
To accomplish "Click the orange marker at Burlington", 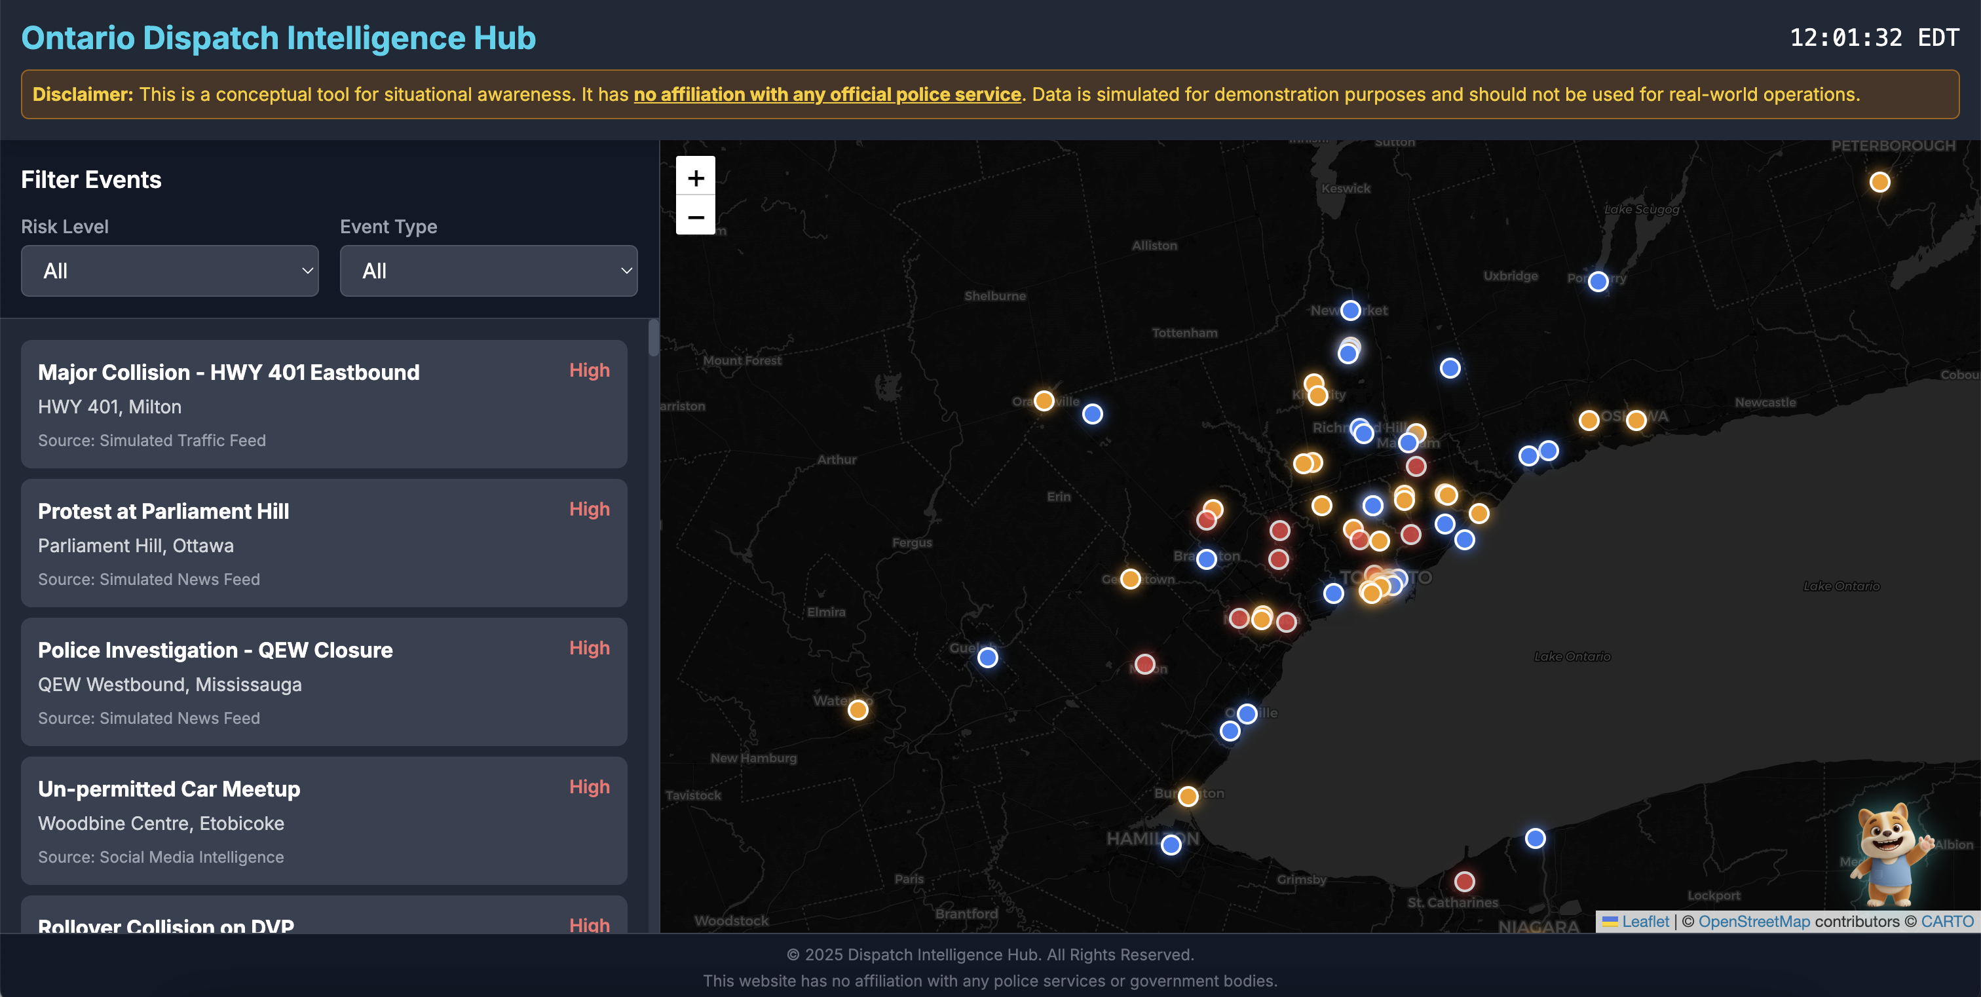I will [x=1188, y=796].
